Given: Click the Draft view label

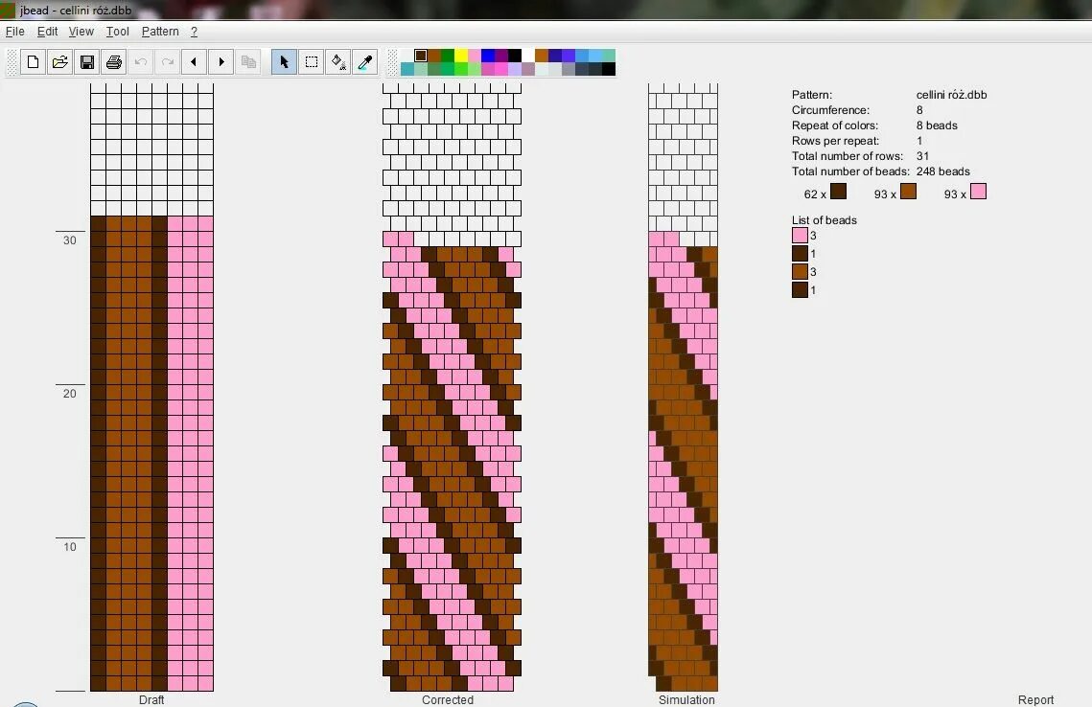Looking at the screenshot, I should (151, 700).
